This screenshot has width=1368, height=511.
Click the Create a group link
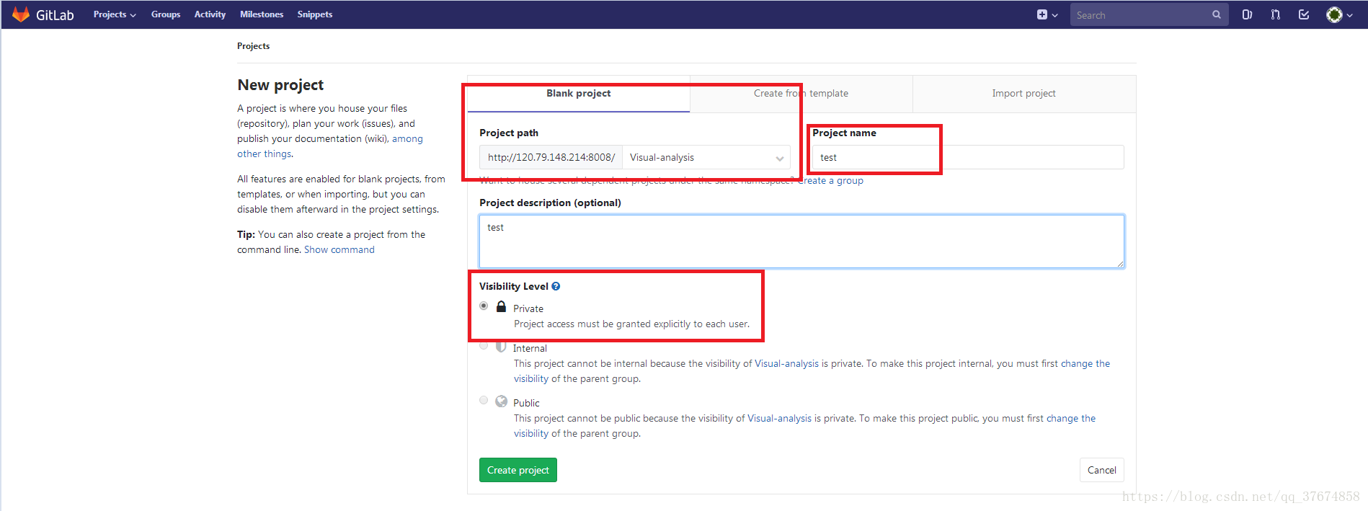pyautogui.click(x=830, y=181)
